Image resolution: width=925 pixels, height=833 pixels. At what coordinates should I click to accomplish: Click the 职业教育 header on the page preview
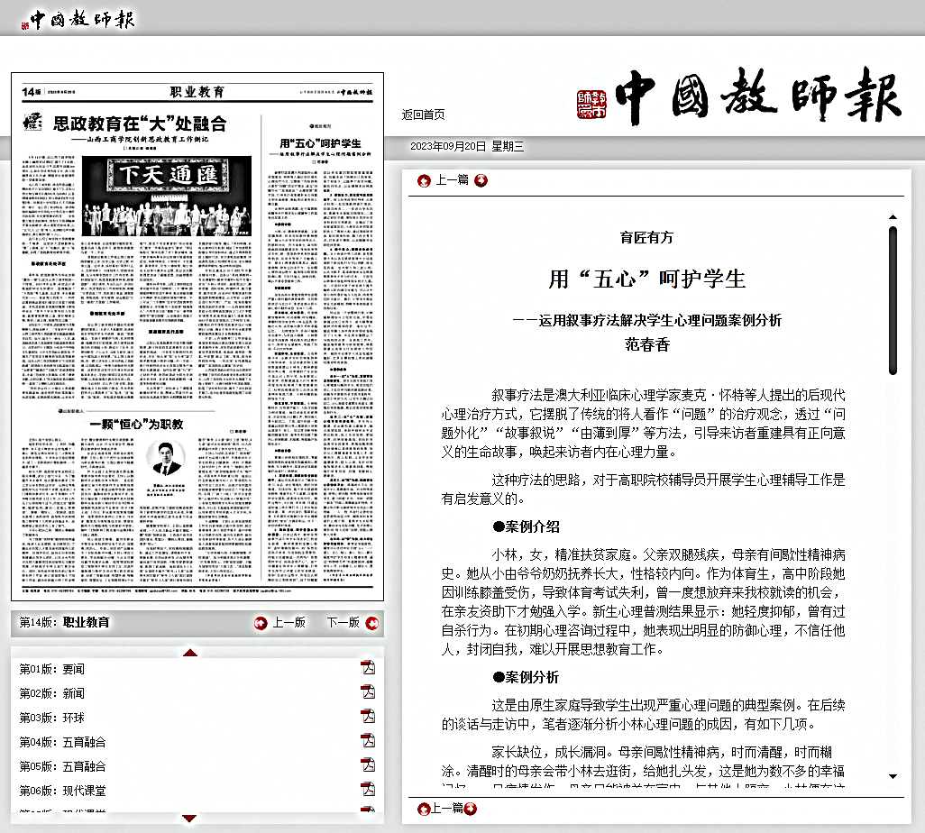tap(197, 92)
